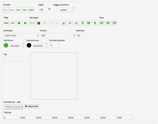This screenshot has height=124, width=158.
Task: Select the narrowest Bredde width option
Action: click(6, 10)
